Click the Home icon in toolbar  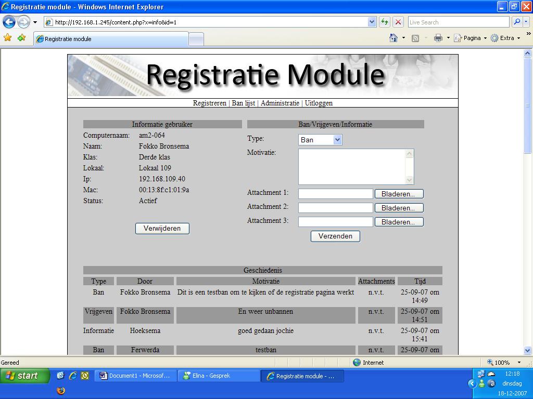coord(394,38)
